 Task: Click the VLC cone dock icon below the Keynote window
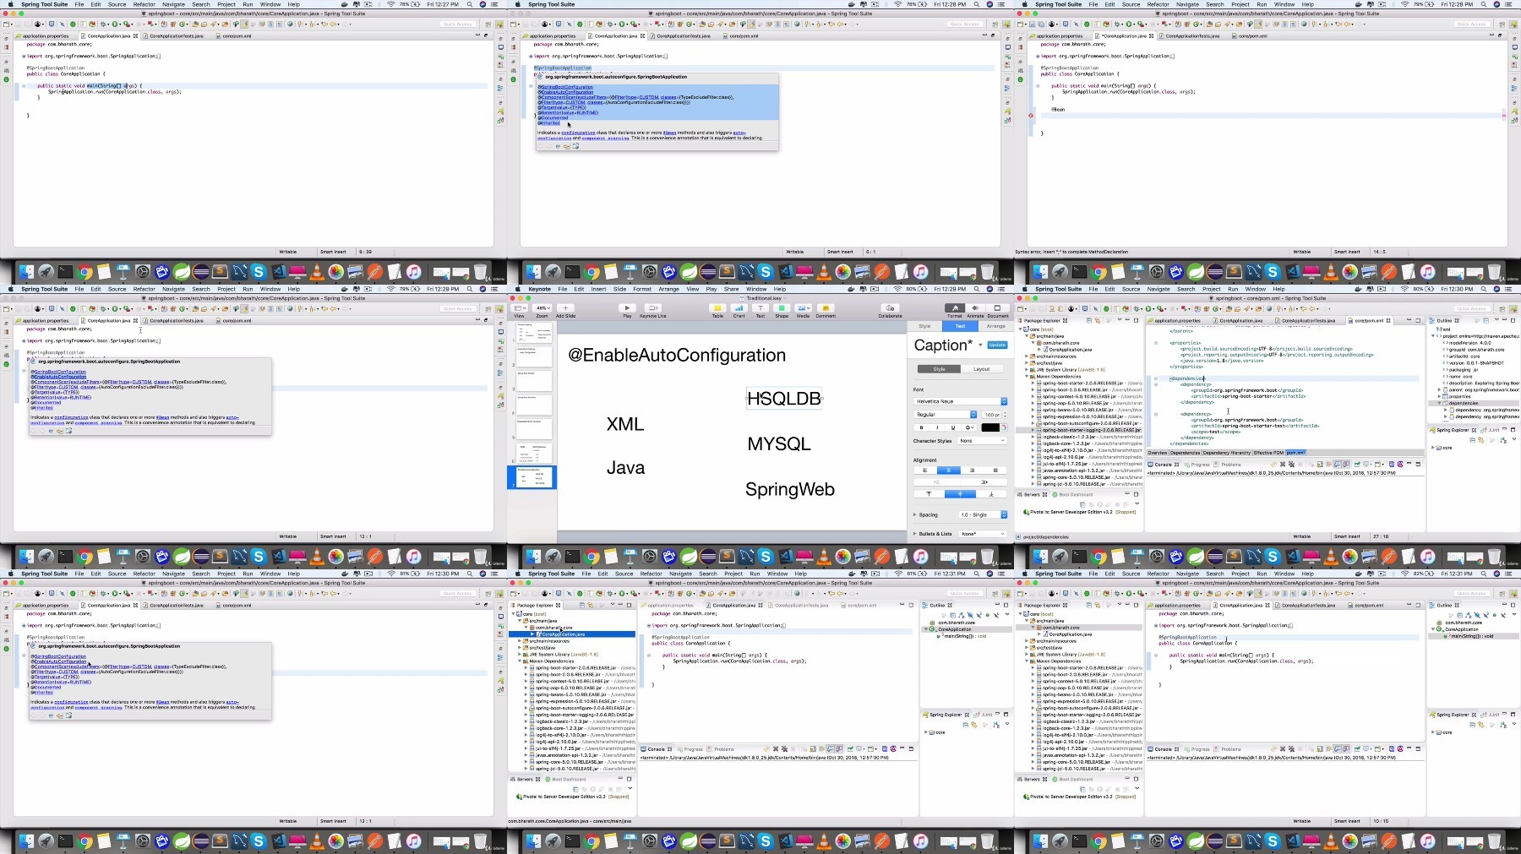(x=824, y=556)
